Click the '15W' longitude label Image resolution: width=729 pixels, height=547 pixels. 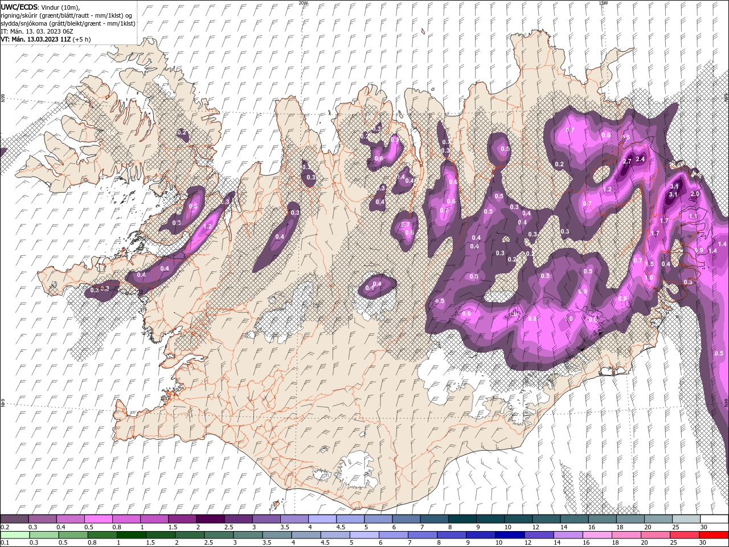(603, 3)
